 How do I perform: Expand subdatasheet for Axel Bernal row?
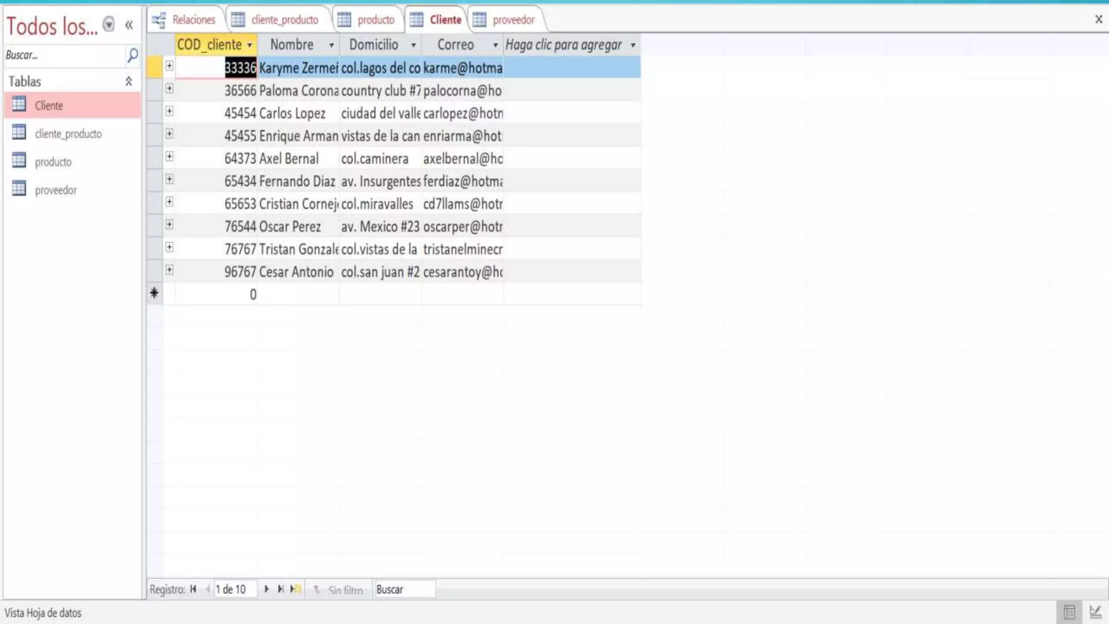(x=169, y=157)
